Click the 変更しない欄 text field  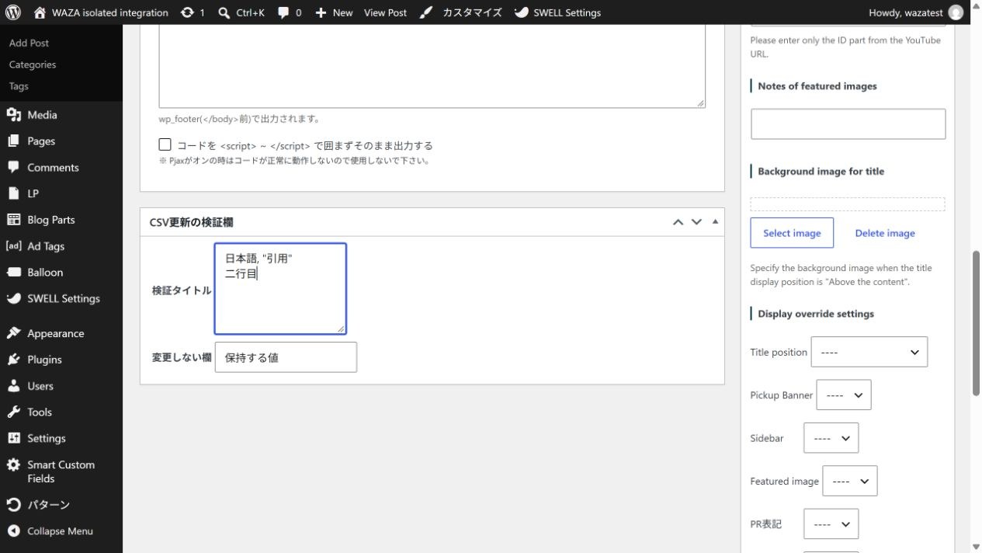(286, 357)
